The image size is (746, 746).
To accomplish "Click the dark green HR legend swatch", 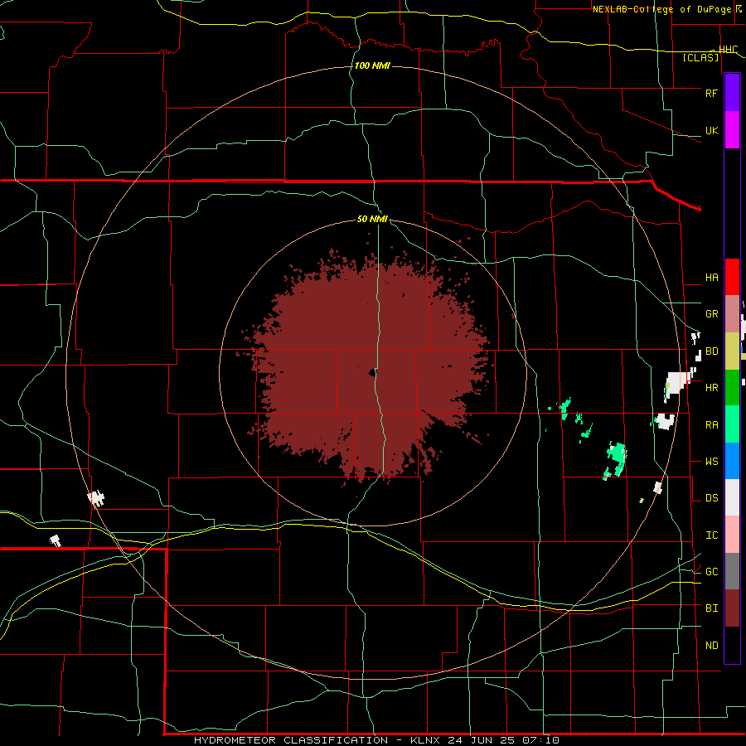I will pyautogui.click(x=732, y=387).
